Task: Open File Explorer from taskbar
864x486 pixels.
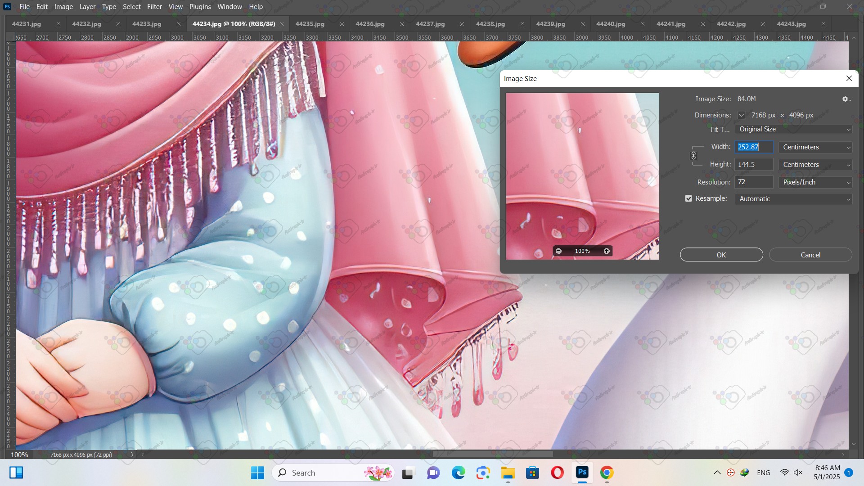Action: [508, 472]
